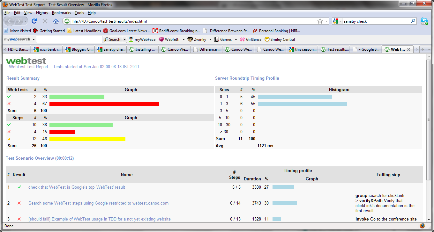Open the Help menu
The width and height of the screenshot is (434, 232).
92,13
